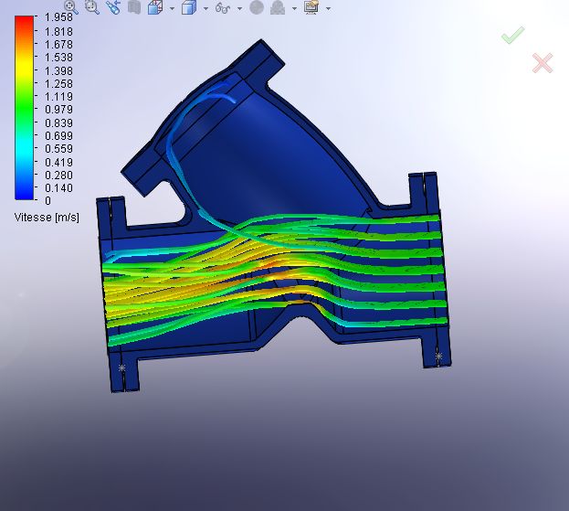Click the legend value 1.538
Viewport: 569px width, 511px height.
[x=58, y=58]
